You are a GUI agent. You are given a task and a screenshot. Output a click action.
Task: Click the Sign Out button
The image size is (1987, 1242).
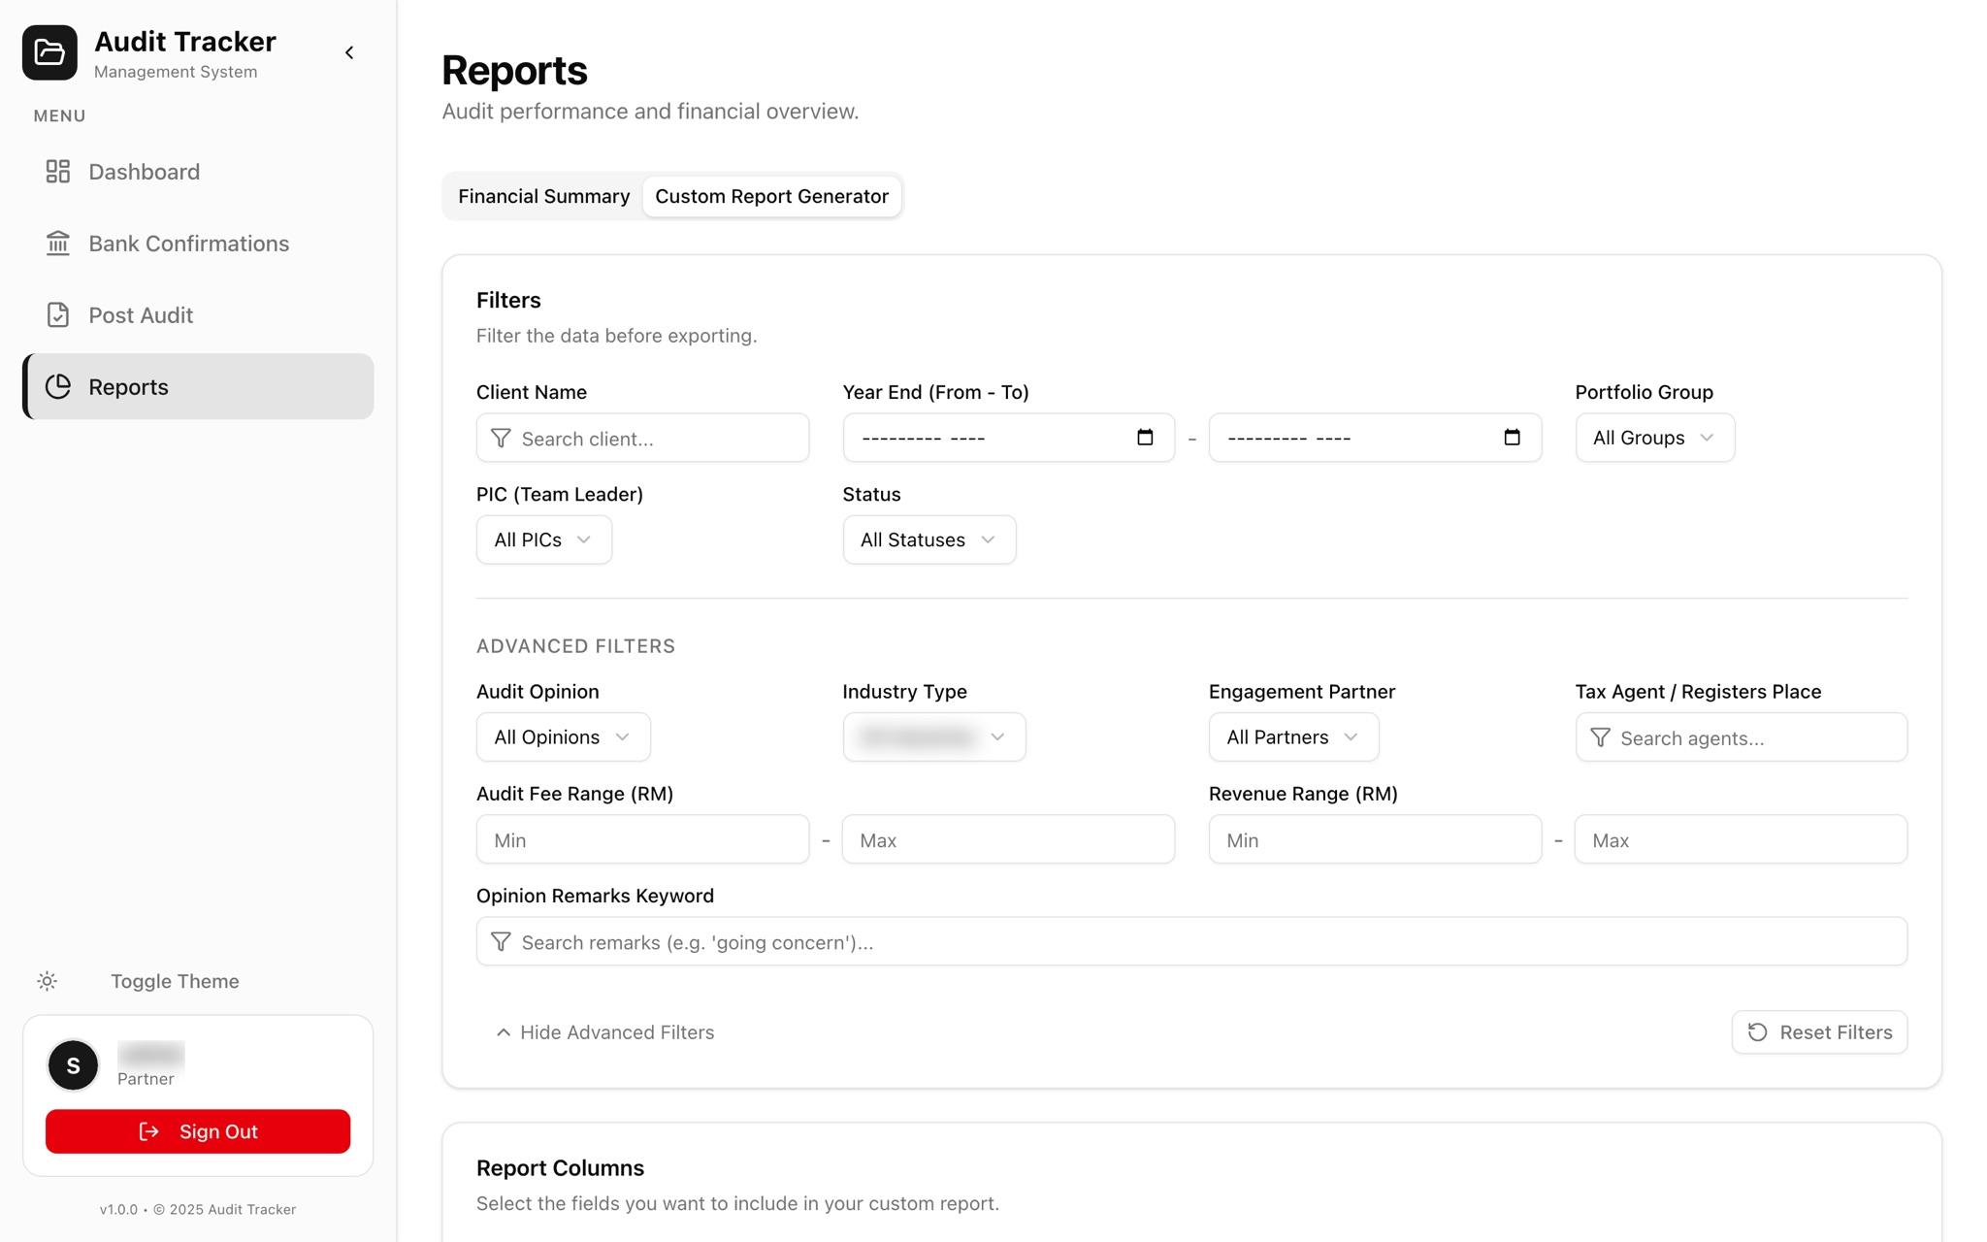tap(198, 1131)
